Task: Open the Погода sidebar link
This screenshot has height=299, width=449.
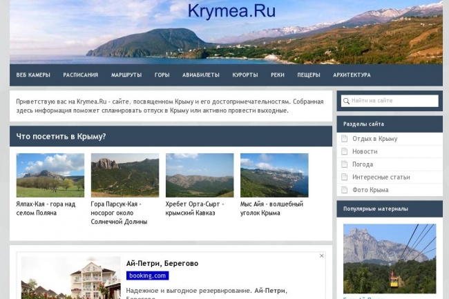Action: coord(363,164)
